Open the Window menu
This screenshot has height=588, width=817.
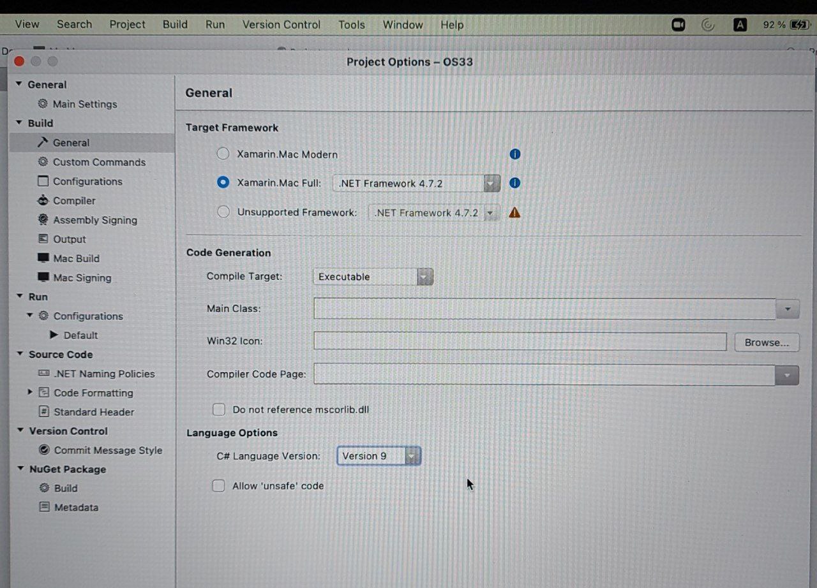tap(403, 24)
